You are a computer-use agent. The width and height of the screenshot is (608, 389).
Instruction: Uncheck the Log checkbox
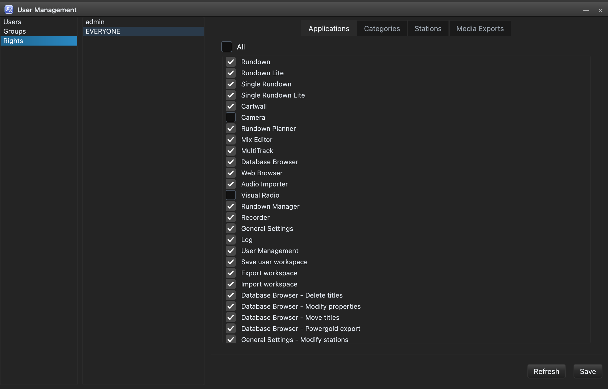pyautogui.click(x=231, y=240)
